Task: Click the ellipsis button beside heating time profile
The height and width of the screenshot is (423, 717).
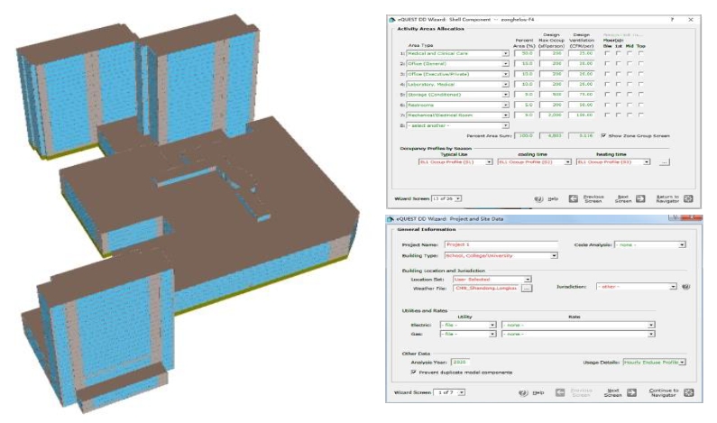Action: [664, 162]
